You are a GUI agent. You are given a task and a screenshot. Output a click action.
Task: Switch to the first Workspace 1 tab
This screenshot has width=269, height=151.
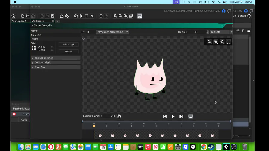tap(19, 21)
